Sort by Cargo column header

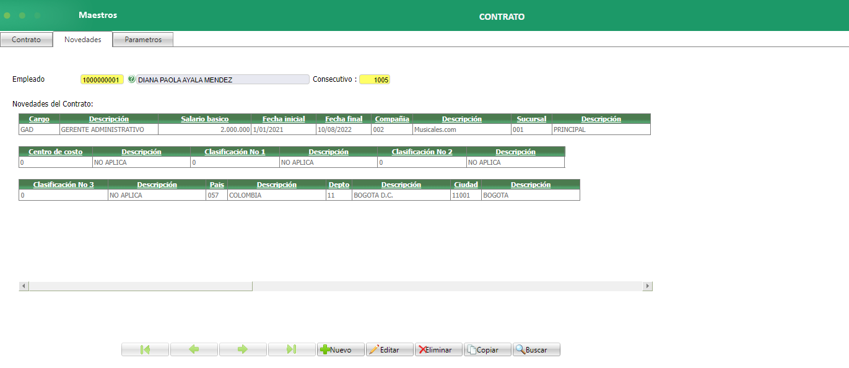(x=39, y=119)
